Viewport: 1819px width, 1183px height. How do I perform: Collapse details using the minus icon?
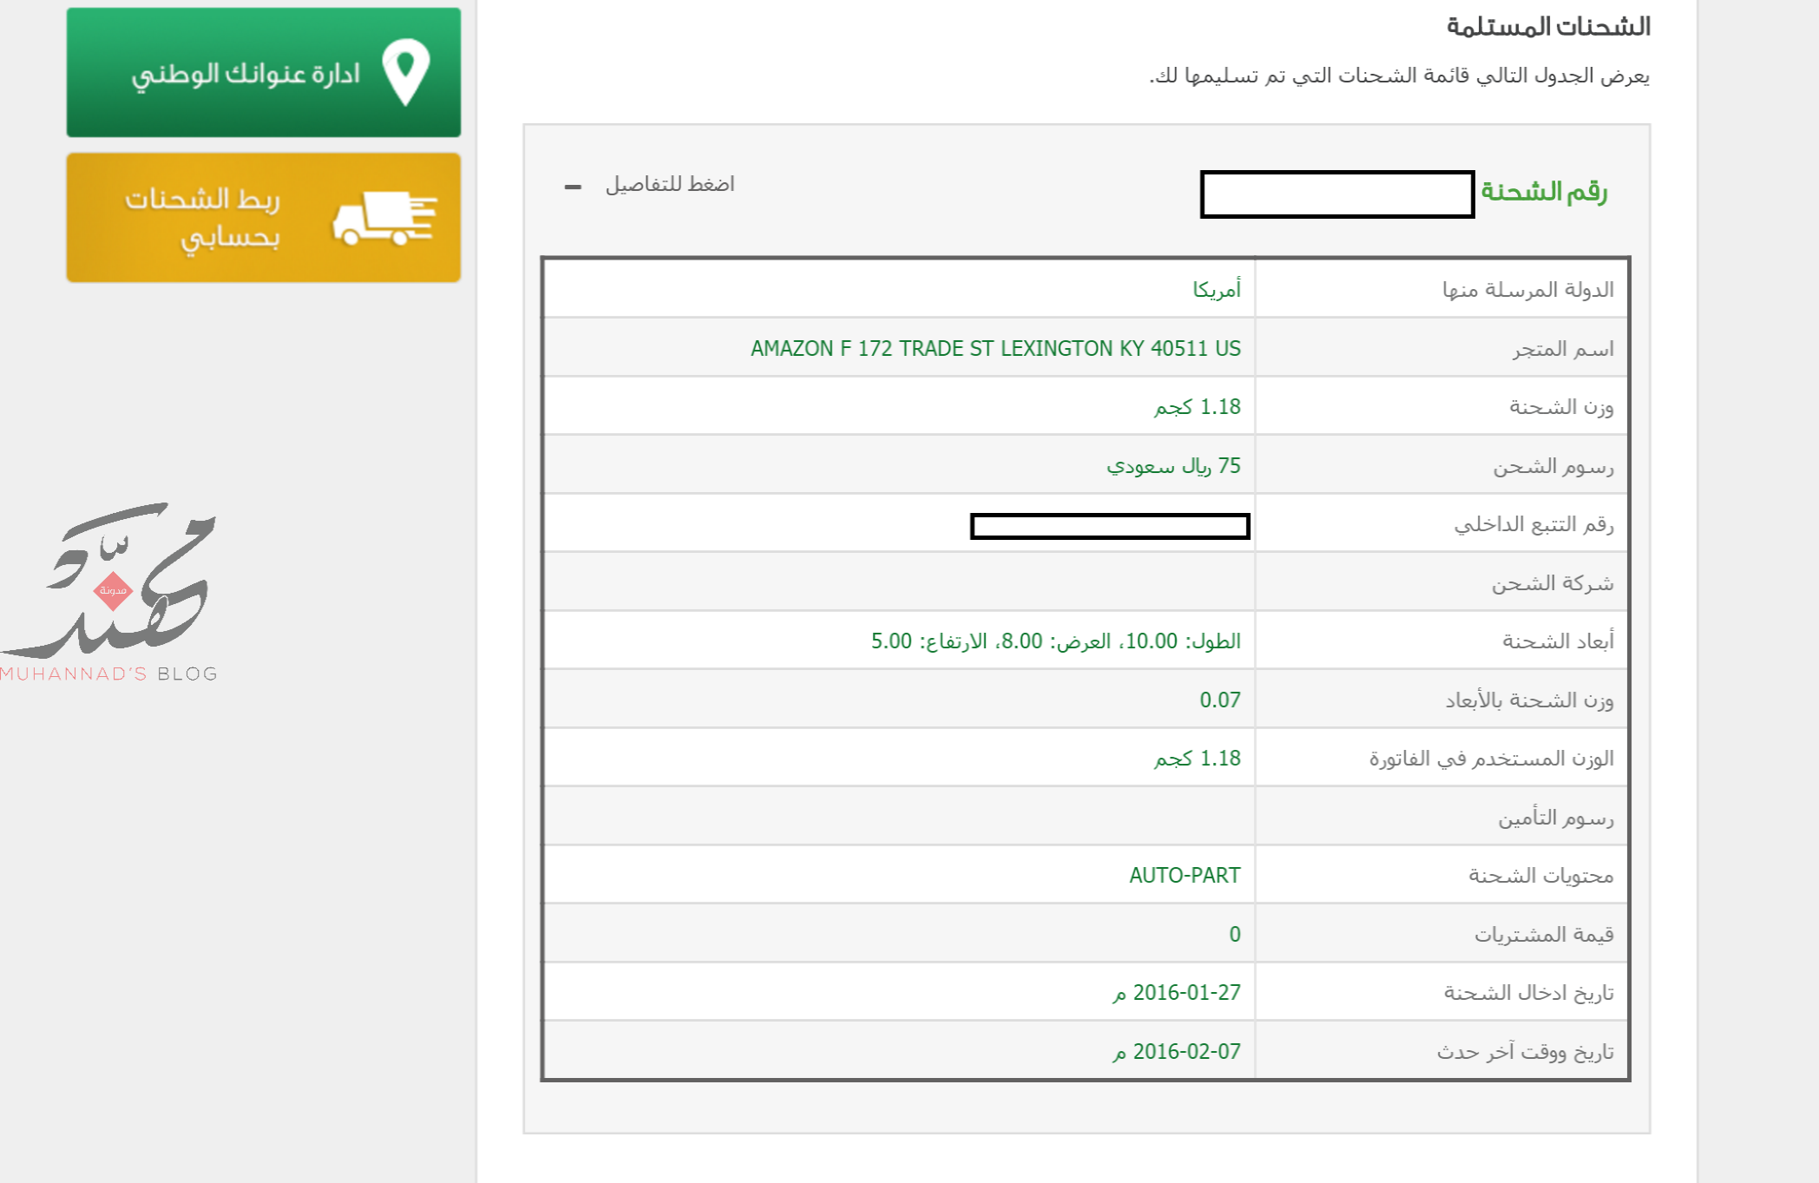tap(573, 187)
